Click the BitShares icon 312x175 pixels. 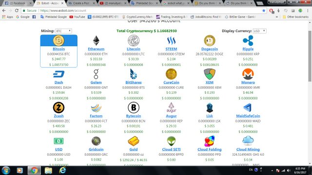[x=134, y=74]
